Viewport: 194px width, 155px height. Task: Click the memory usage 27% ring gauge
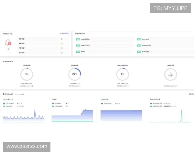[x=74, y=74]
